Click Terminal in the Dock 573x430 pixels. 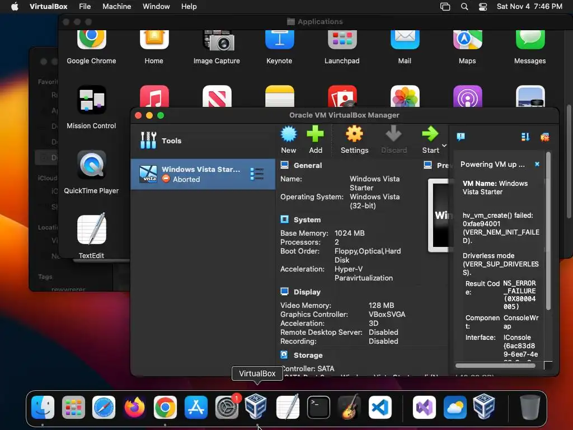click(318, 407)
